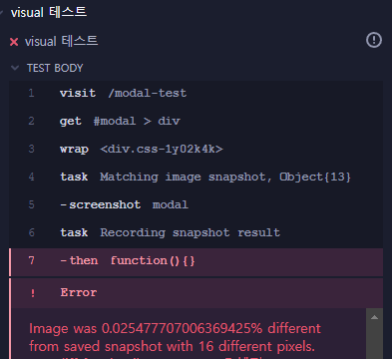
Task: Collapse the TEST BODY section chevron
Action: point(15,68)
